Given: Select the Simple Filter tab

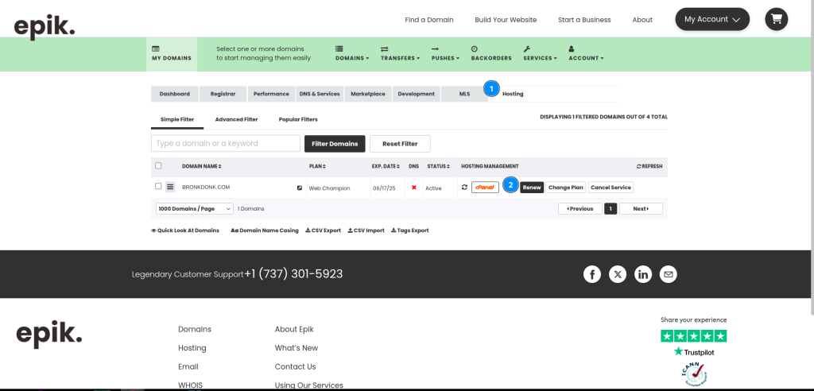Looking at the screenshot, I should 177,119.
